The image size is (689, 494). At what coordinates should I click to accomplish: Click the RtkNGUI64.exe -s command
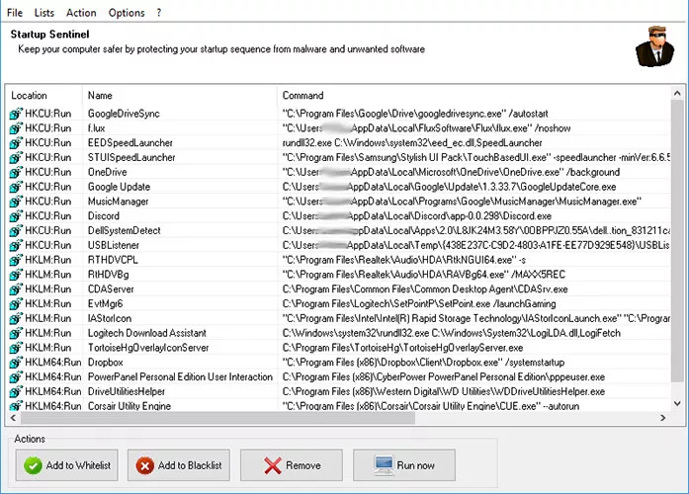tap(404, 260)
